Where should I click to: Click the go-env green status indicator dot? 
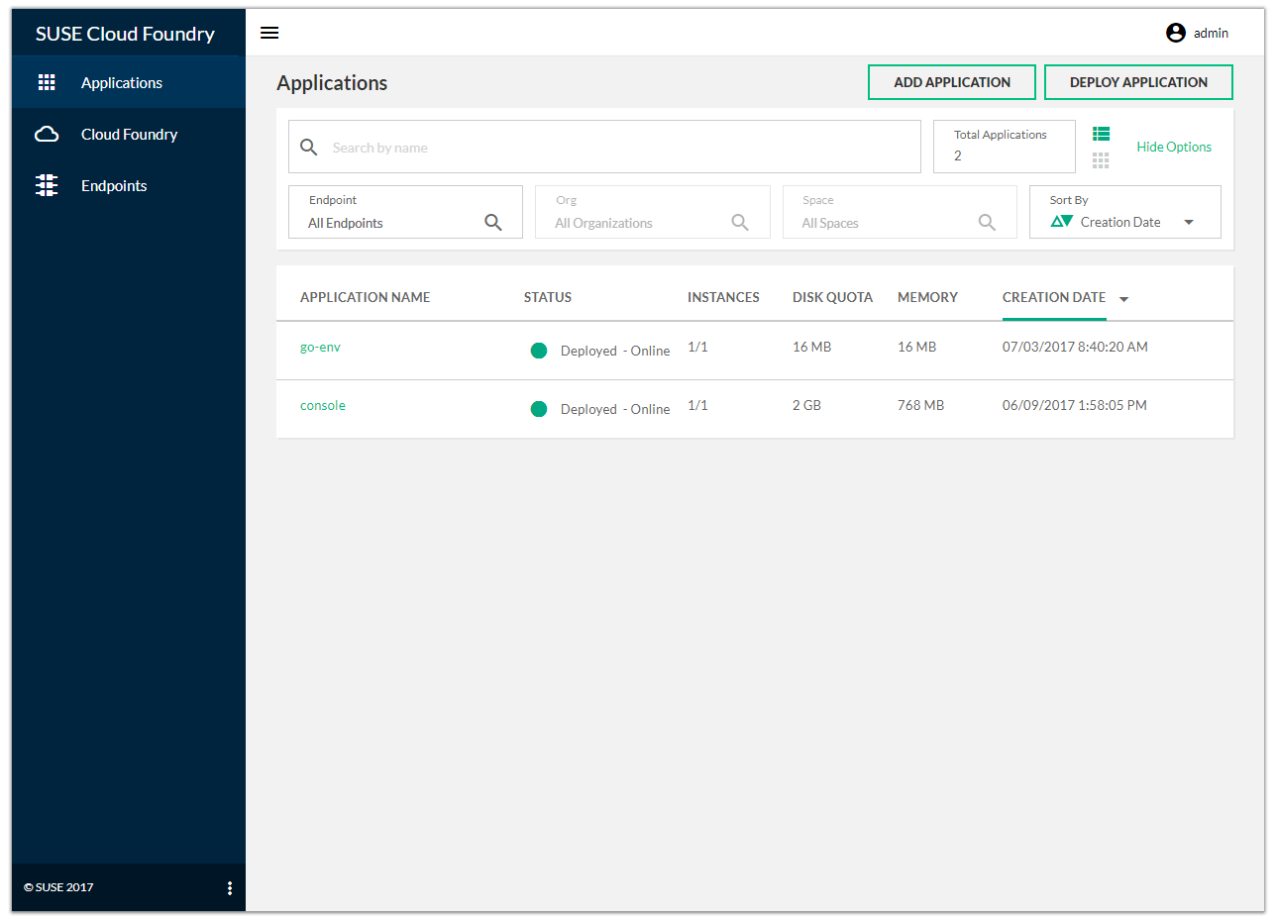pyautogui.click(x=539, y=351)
